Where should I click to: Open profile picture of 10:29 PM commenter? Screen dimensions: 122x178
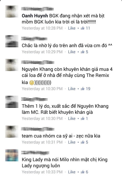[12, 41]
